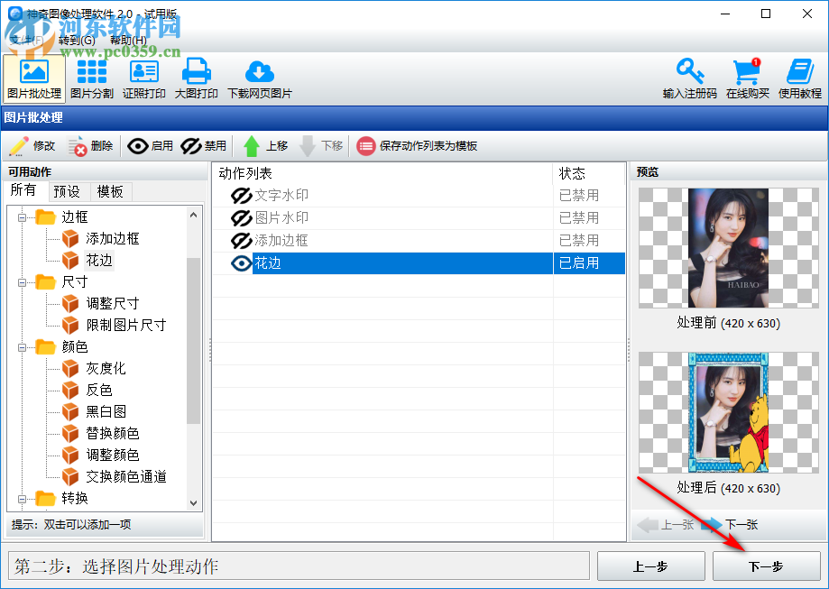The image size is (829, 589).
Task: Open 下载网页图片 web image downloader
Action: pyautogui.click(x=260, y=78)
